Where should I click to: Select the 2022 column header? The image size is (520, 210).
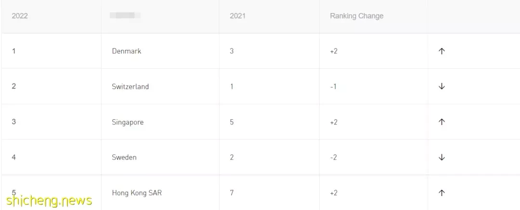coord(20,16)
